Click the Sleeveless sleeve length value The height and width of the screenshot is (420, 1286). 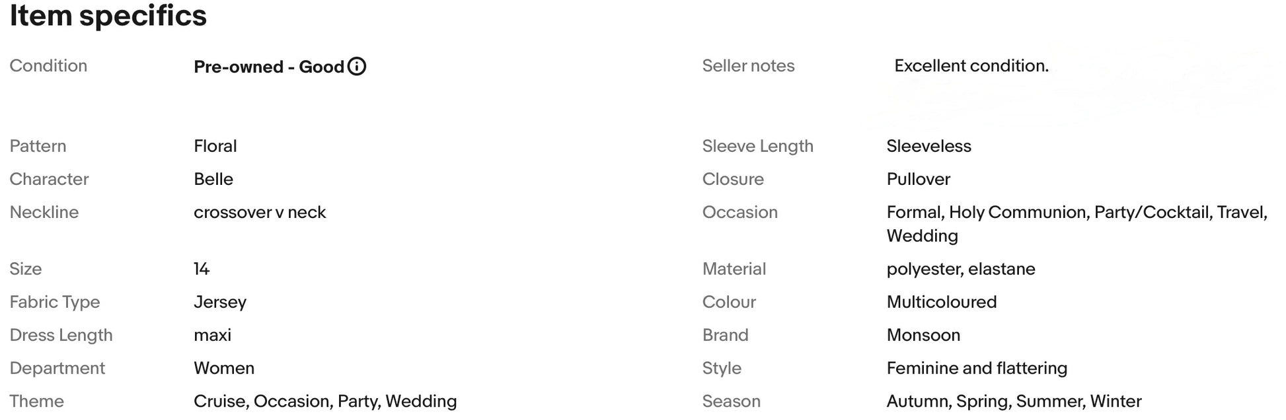click(x=928, y=146)
